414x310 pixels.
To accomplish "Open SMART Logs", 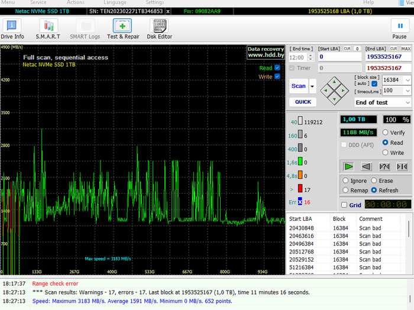I will click(x=85, y=30).
